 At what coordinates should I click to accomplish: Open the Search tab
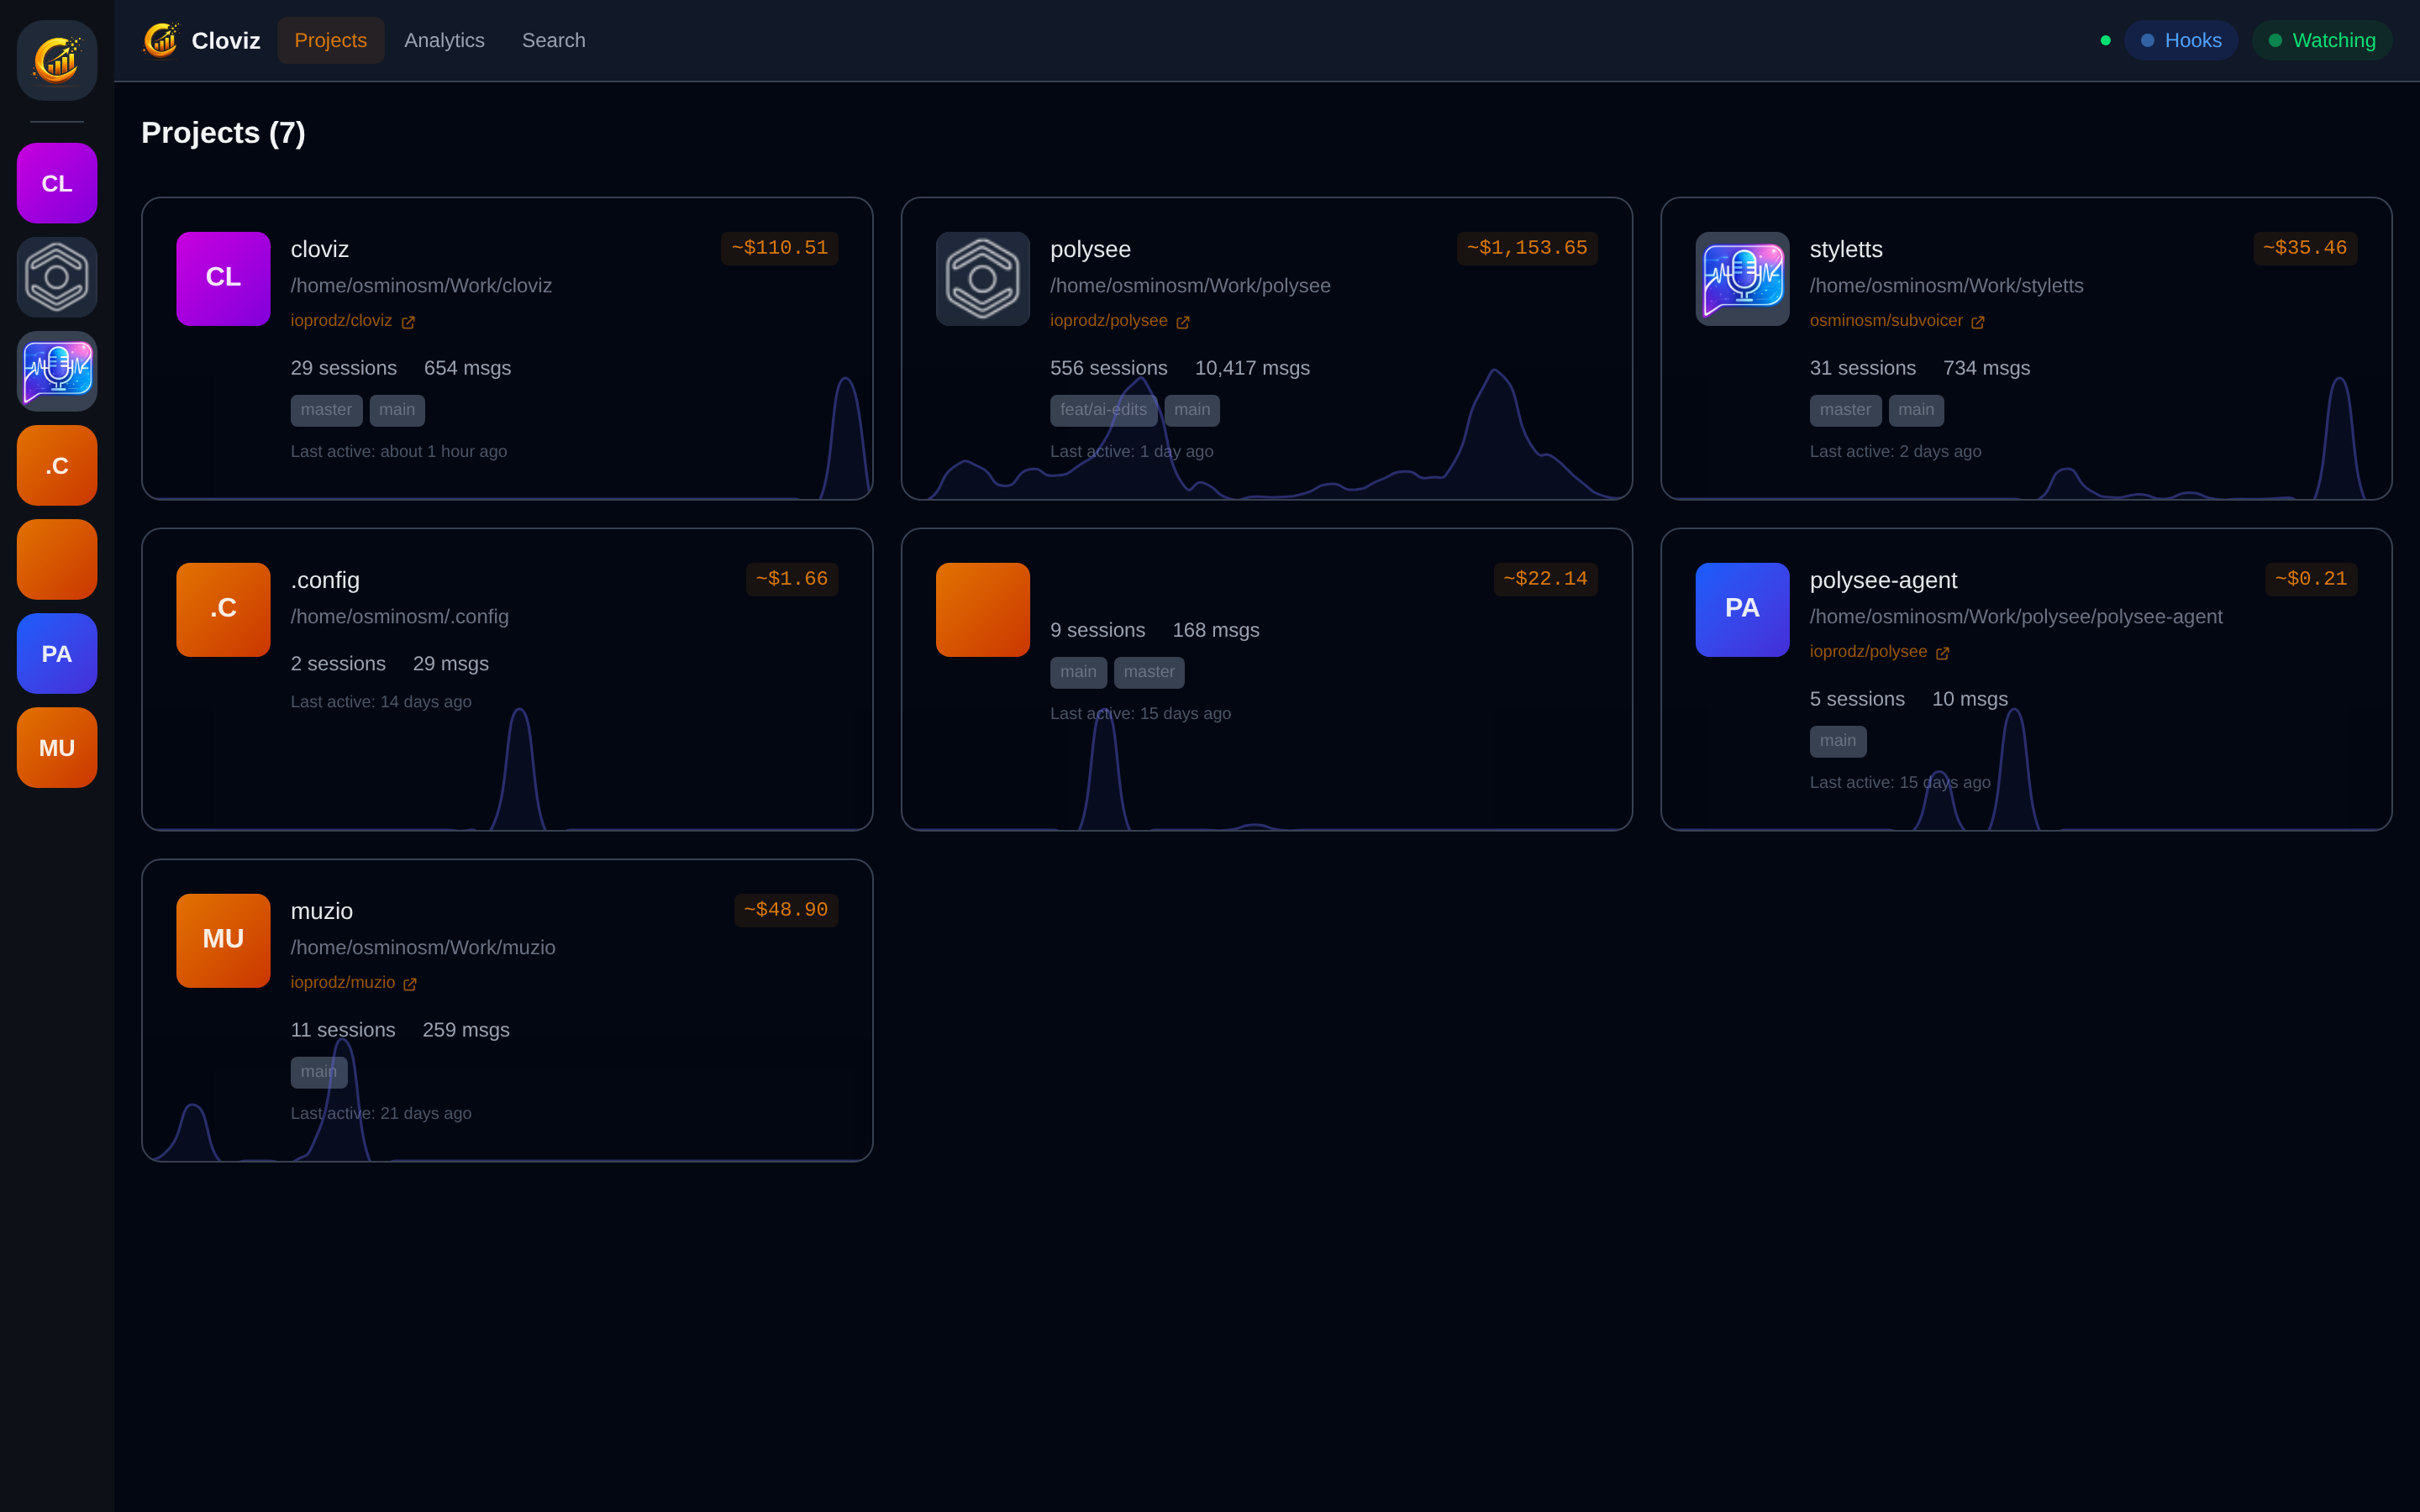(554, 40)
